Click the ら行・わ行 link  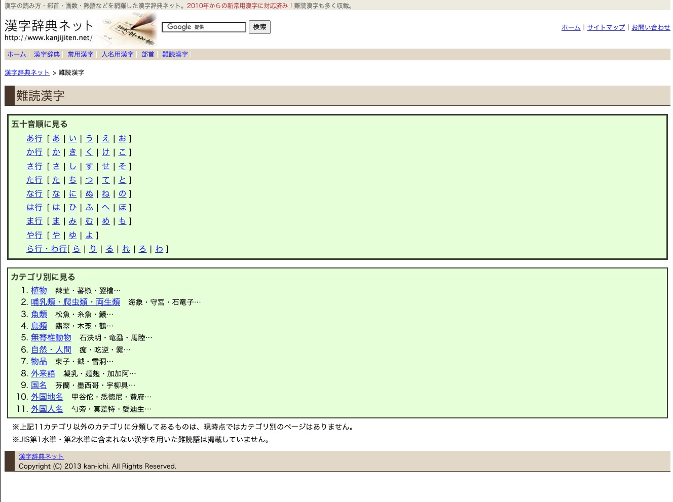point(46,249)
